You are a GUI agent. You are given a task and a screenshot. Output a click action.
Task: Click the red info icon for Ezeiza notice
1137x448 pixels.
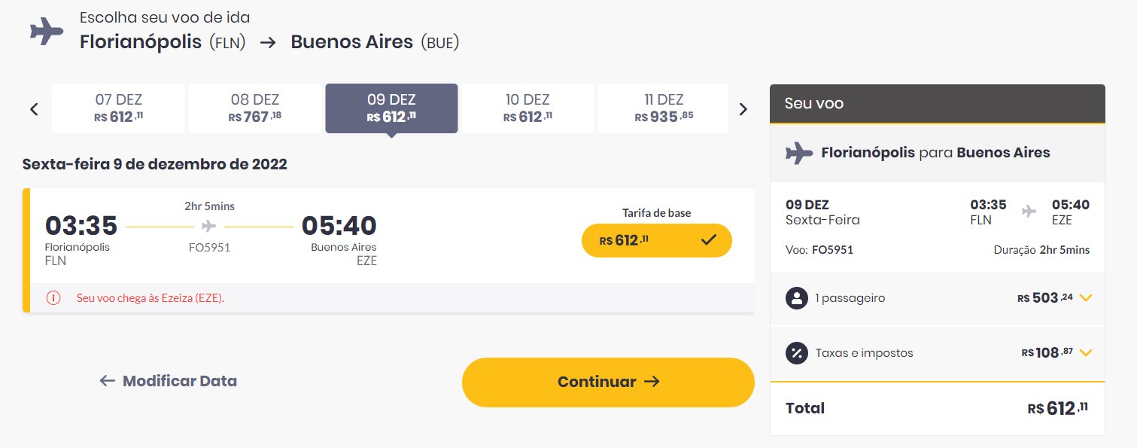(53, 297)
